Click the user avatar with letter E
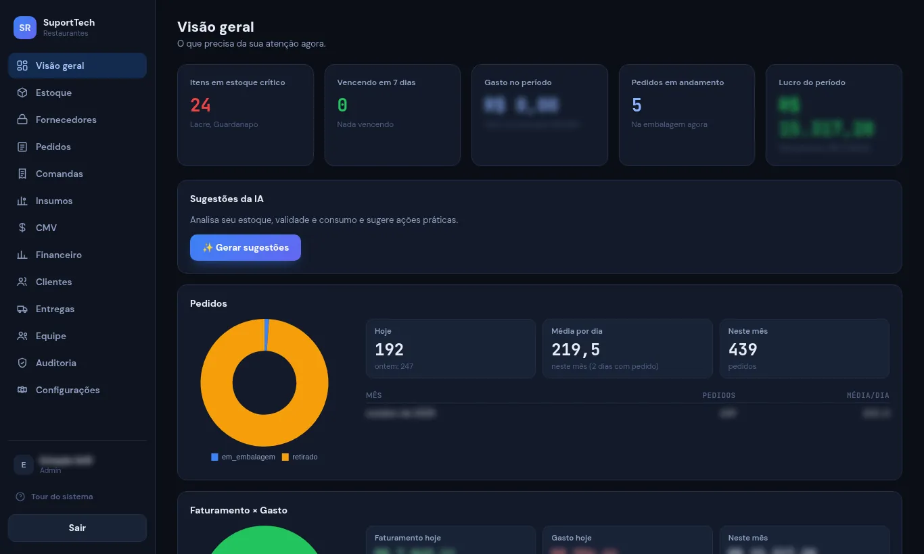 click(x=24, y=465)
